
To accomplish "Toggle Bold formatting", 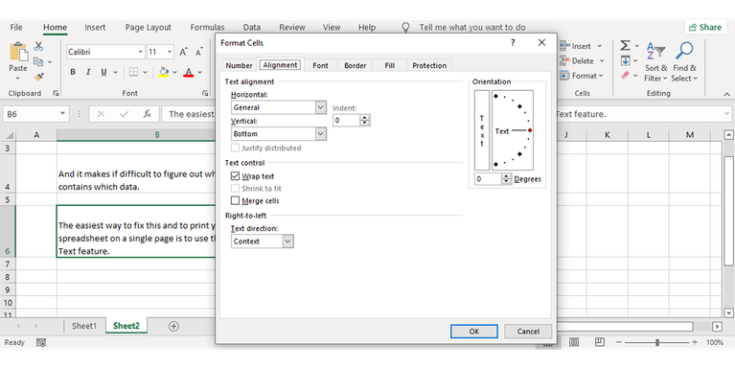I will point(73,72).
